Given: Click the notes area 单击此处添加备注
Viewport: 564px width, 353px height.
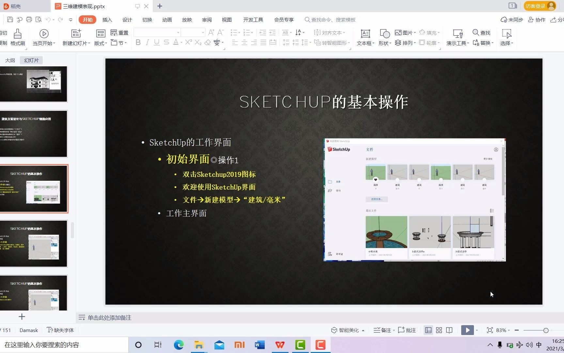Looking at the screenshot, I should pos(109,318).
